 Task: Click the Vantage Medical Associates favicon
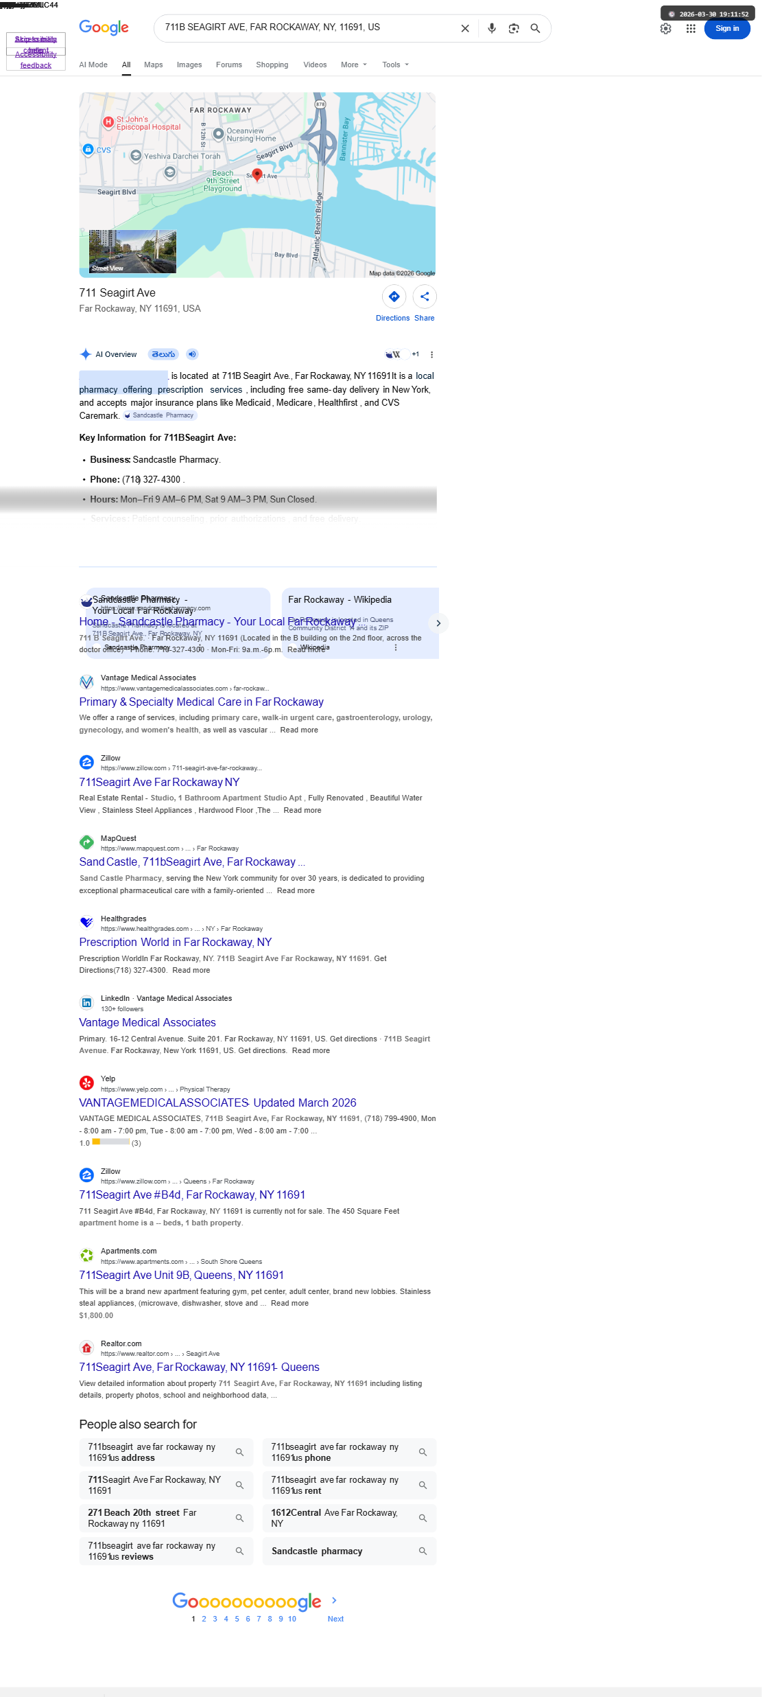(86, 682)
